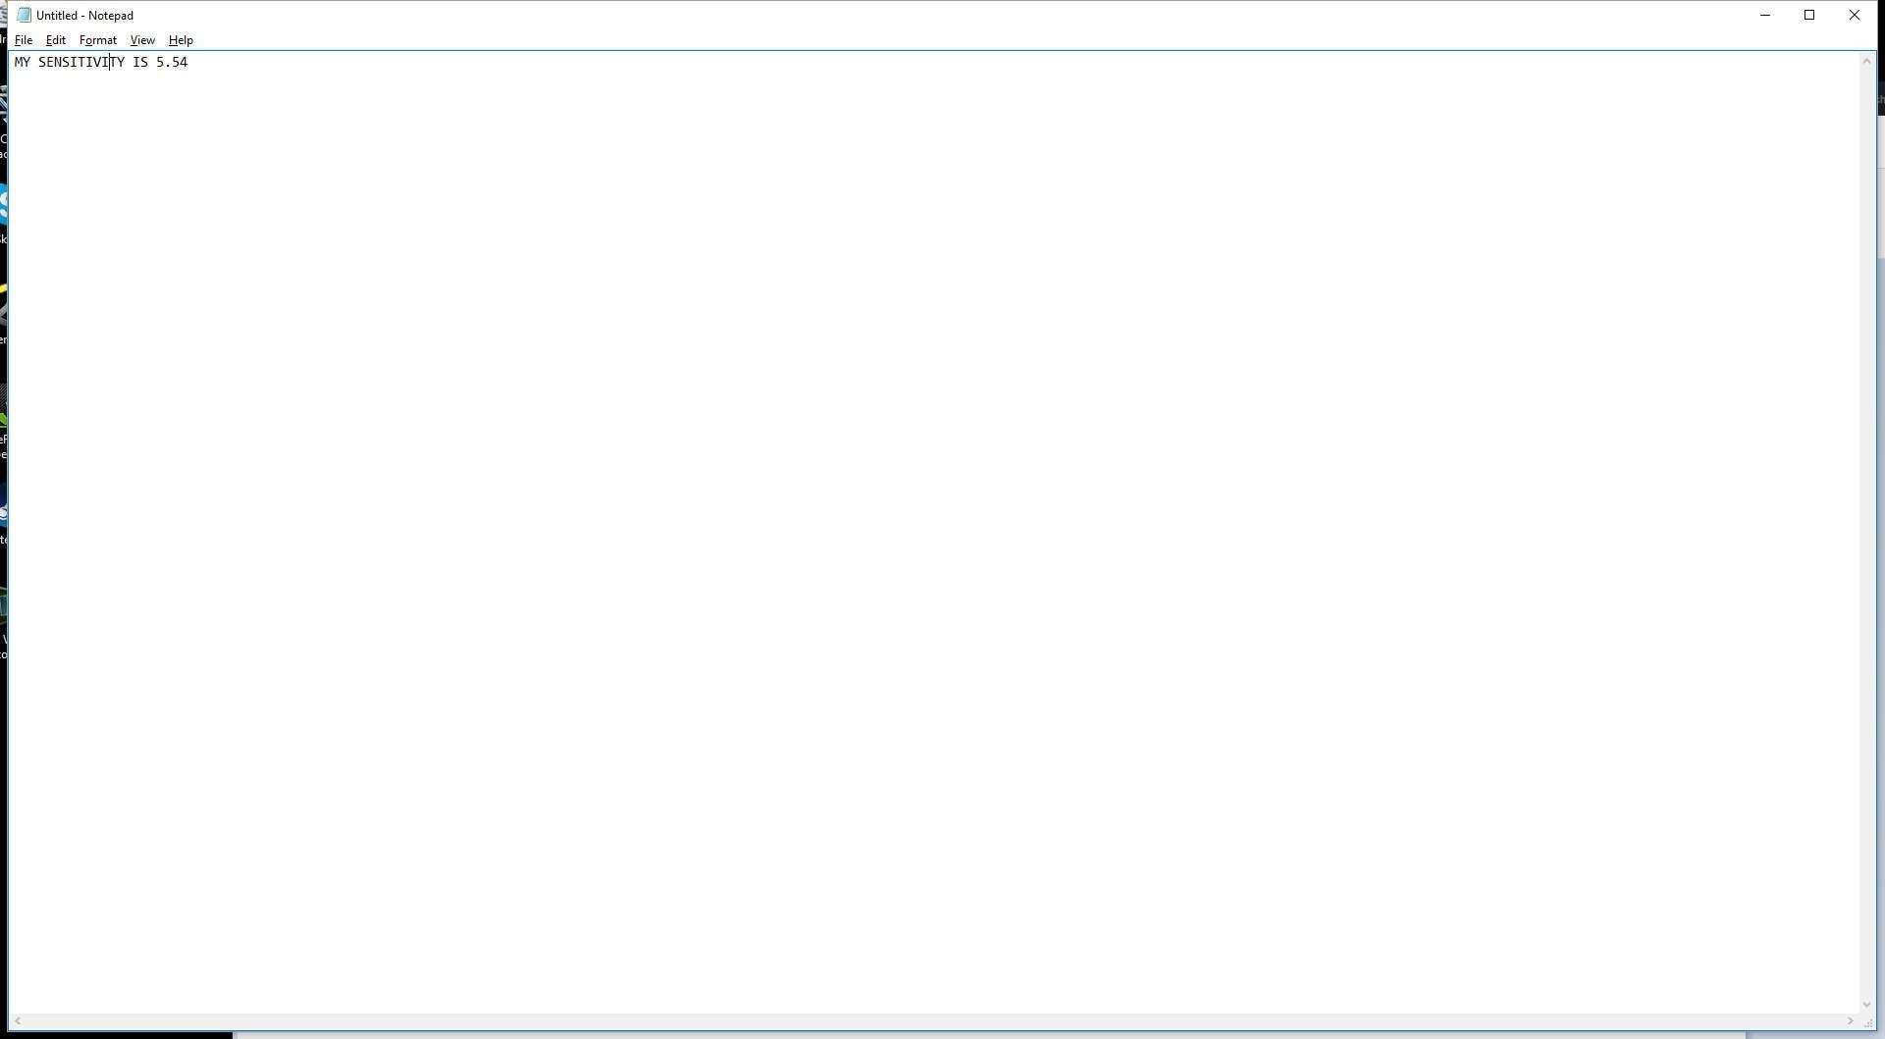Viewport: 1885px width, 1039px height.
Task: Minimize the Notepad window
Action: coord(1765,15)
